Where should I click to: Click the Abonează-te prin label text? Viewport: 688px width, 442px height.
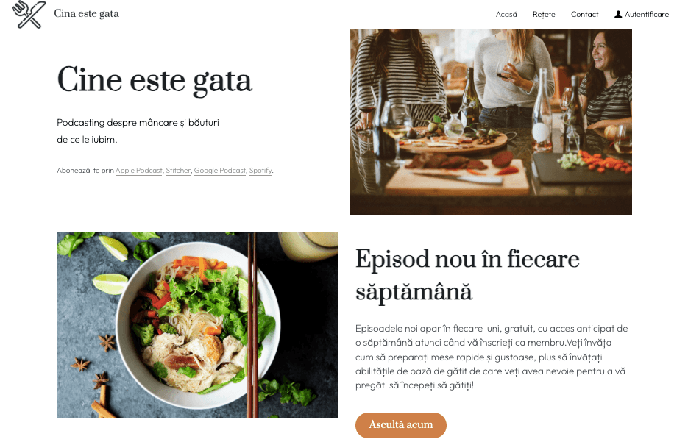coord(85,171)
